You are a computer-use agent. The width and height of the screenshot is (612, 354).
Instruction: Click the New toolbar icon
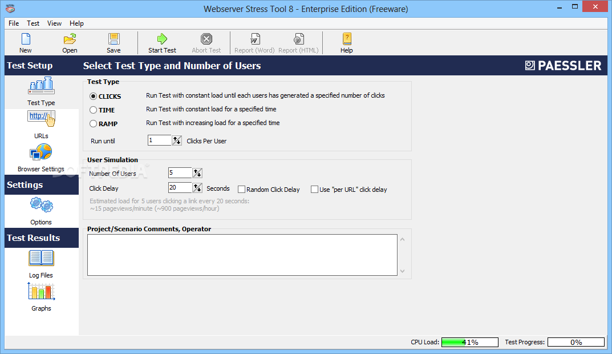(x=26, y=39)
